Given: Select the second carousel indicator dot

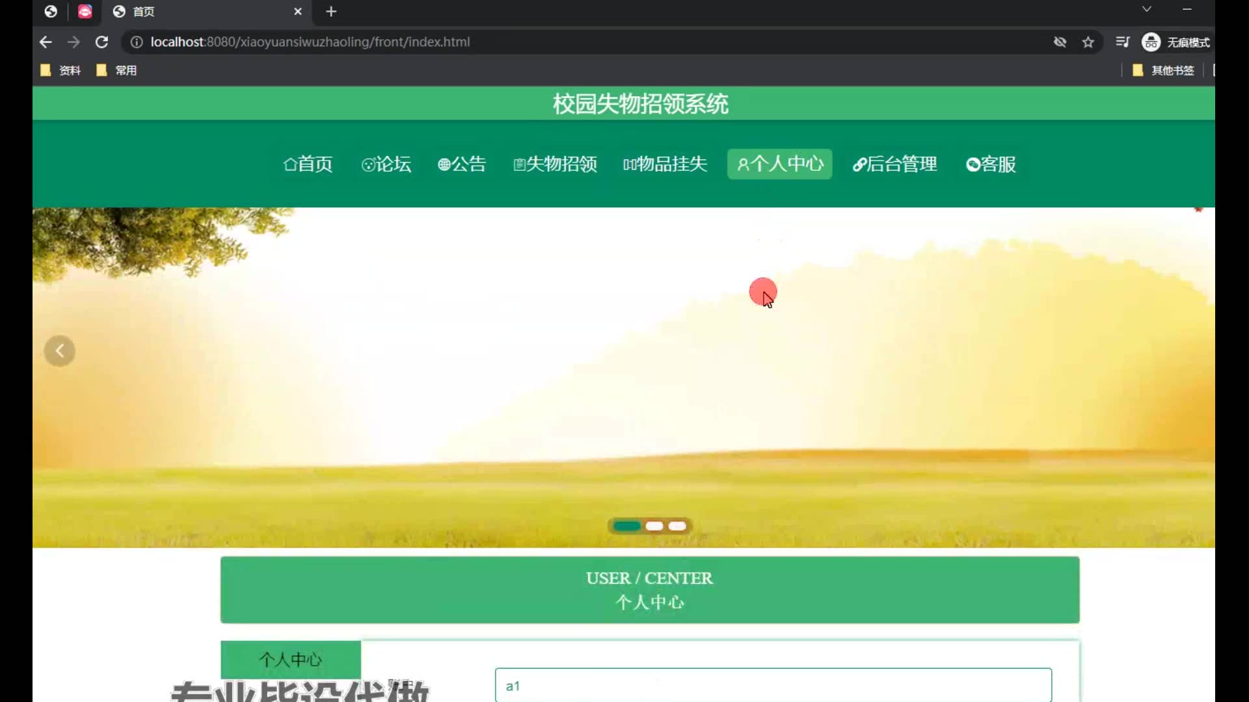Looking at the screenshot, I should pos(654,526).
